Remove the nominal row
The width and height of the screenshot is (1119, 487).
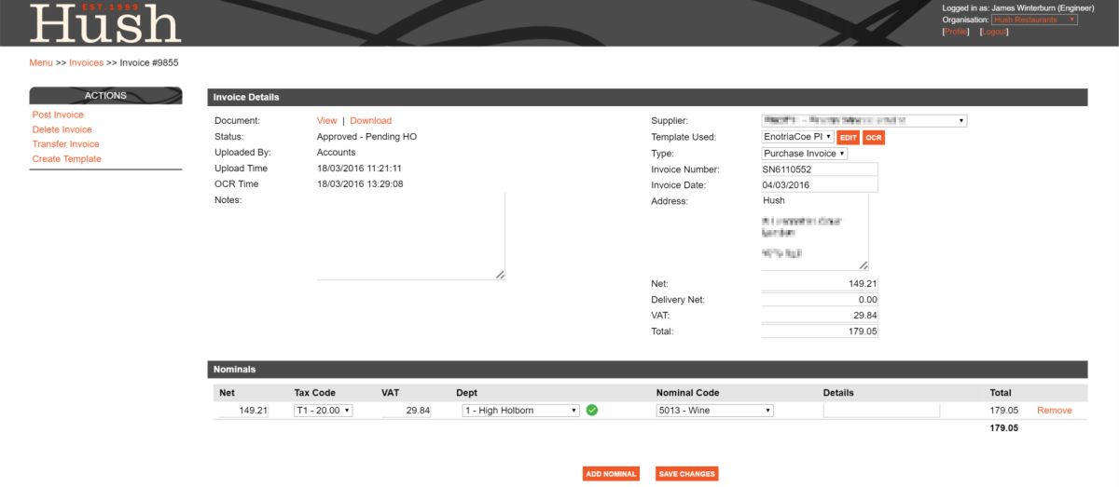click(x=1055, y=410)
